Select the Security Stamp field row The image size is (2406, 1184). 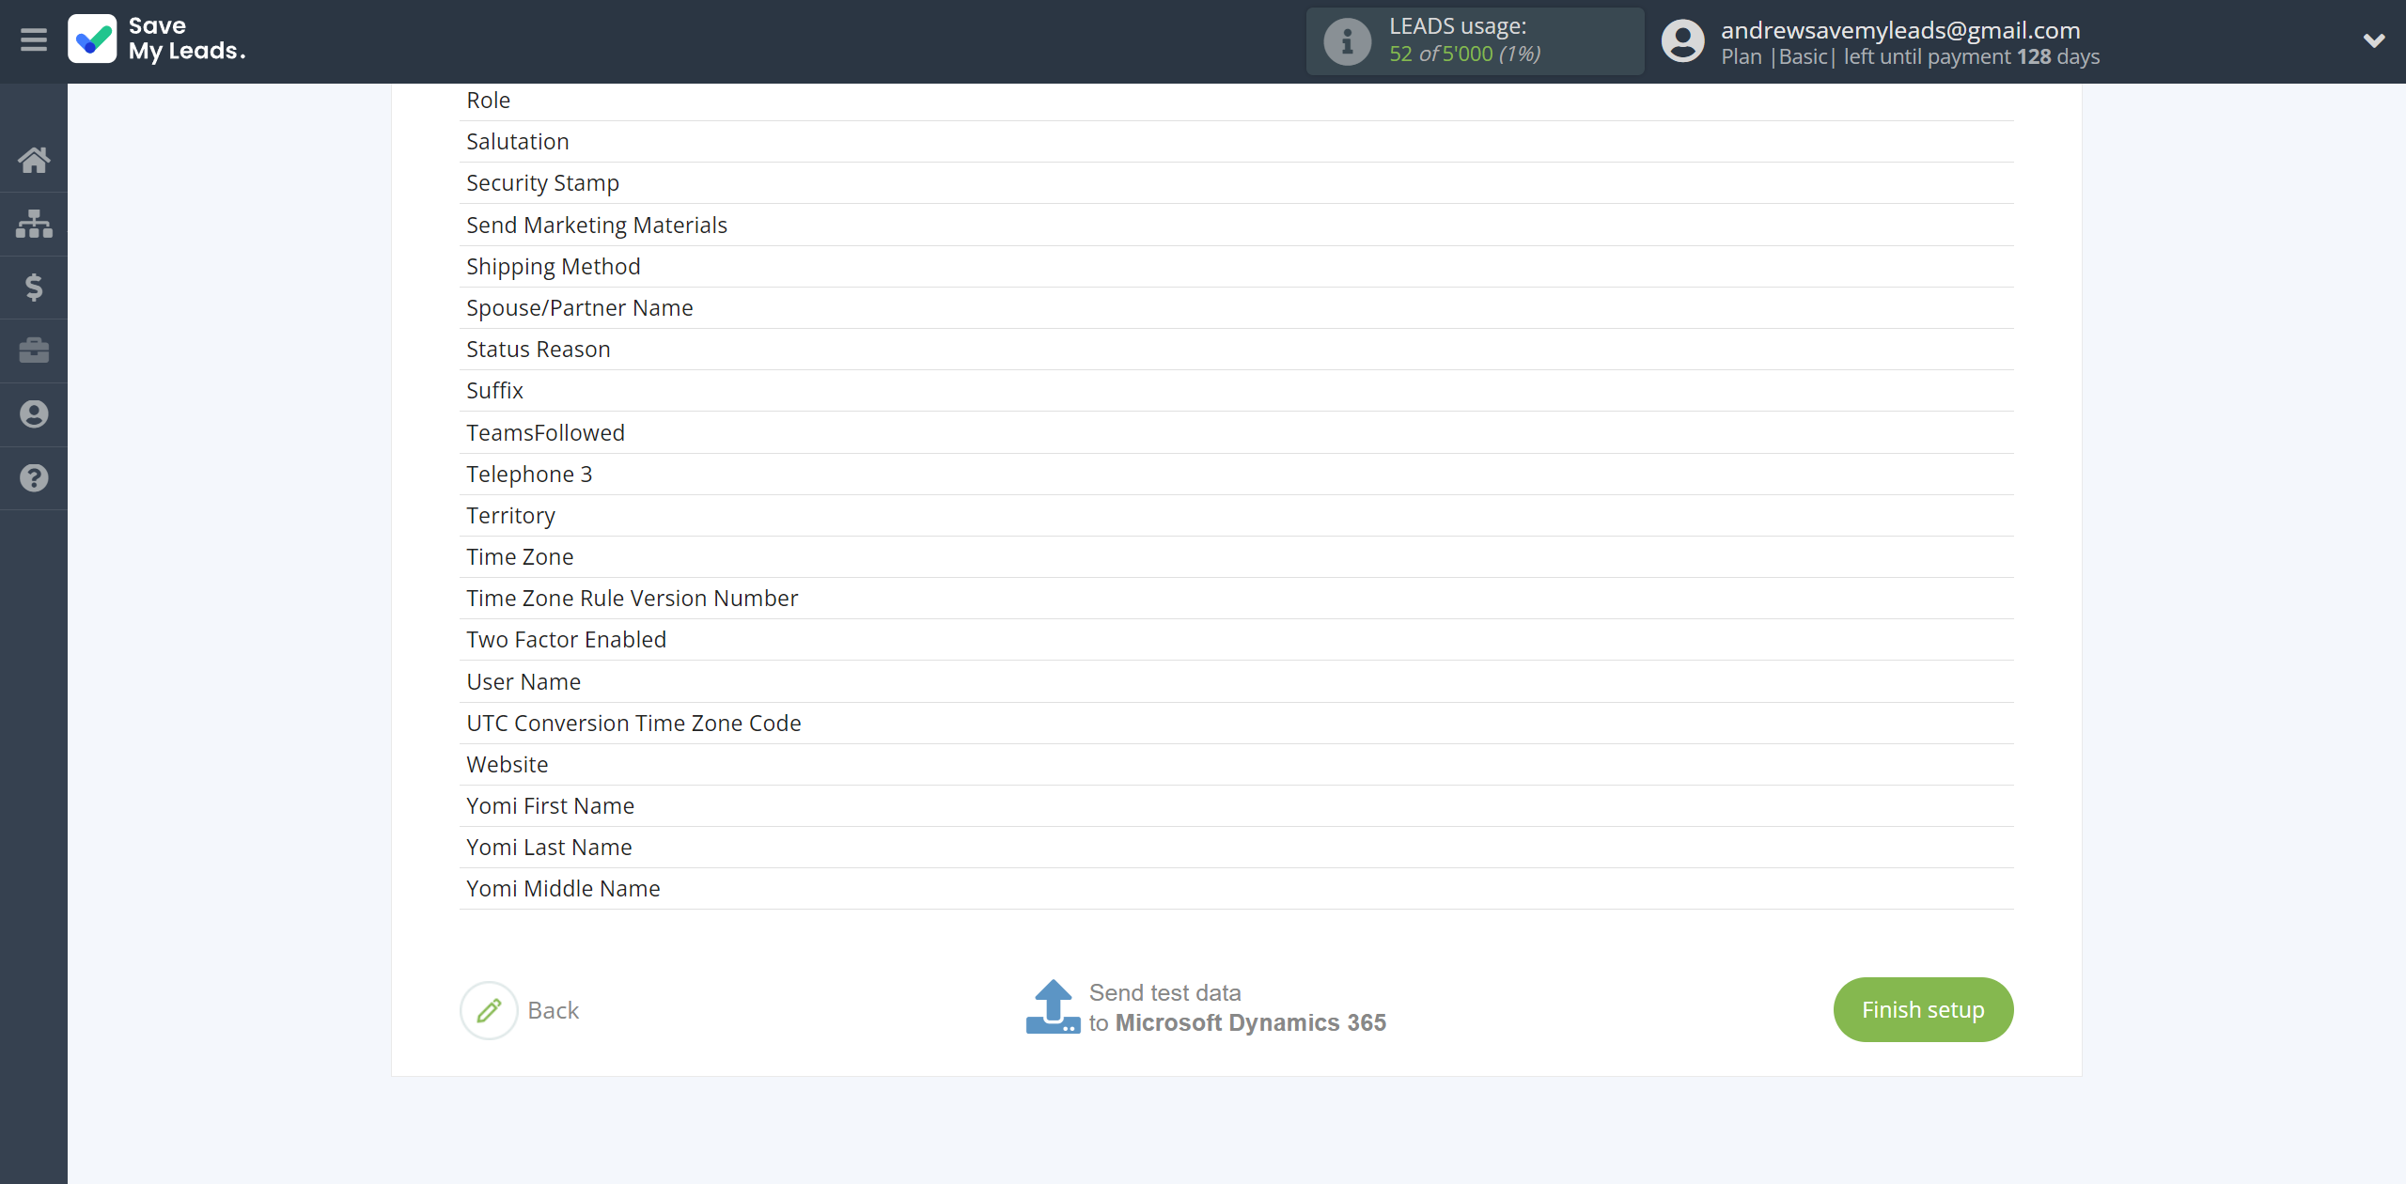(1236, 183)
